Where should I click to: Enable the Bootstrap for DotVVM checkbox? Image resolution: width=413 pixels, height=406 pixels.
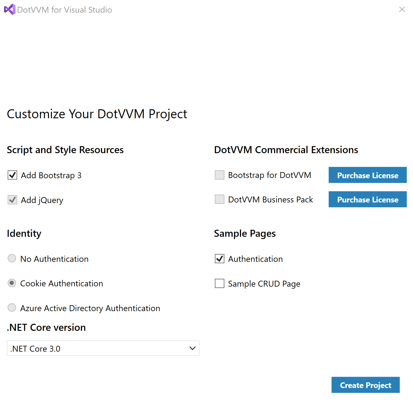(219, 175)
